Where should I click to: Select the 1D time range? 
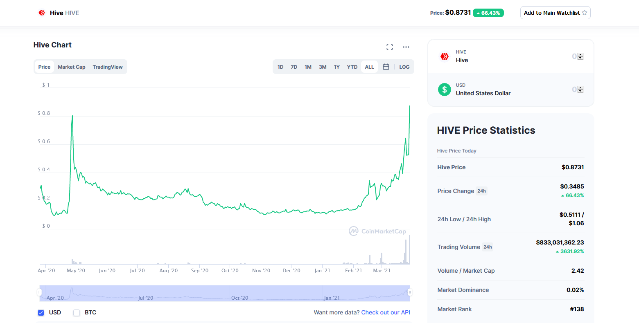tap(280, 67)
